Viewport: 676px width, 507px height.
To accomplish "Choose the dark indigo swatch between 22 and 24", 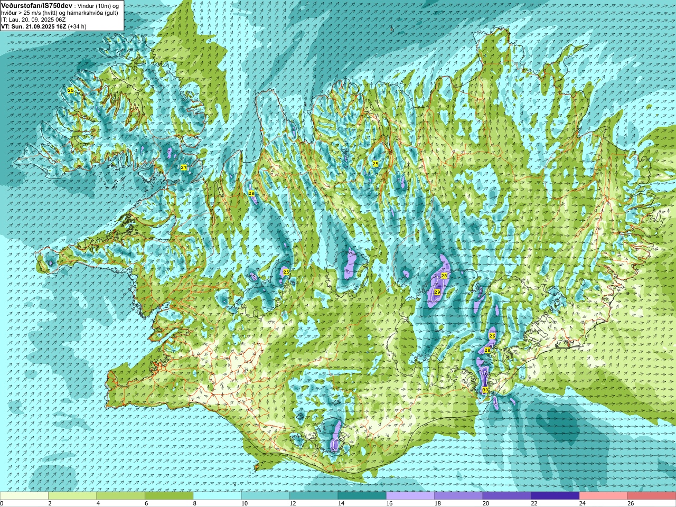I will (x=555, y=496).
